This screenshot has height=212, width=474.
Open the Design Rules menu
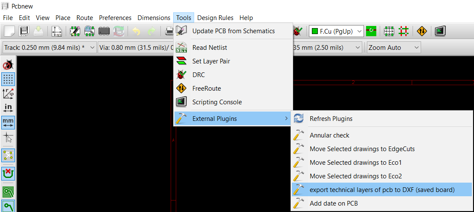tap(215, 17)
